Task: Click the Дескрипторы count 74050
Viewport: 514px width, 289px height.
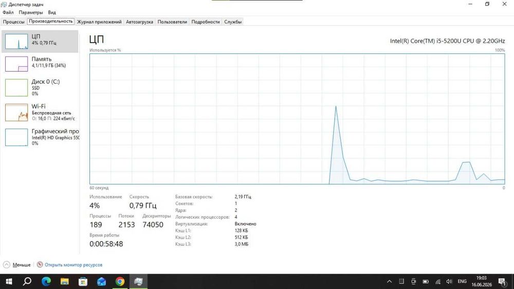Action: (x=153, y=225)
